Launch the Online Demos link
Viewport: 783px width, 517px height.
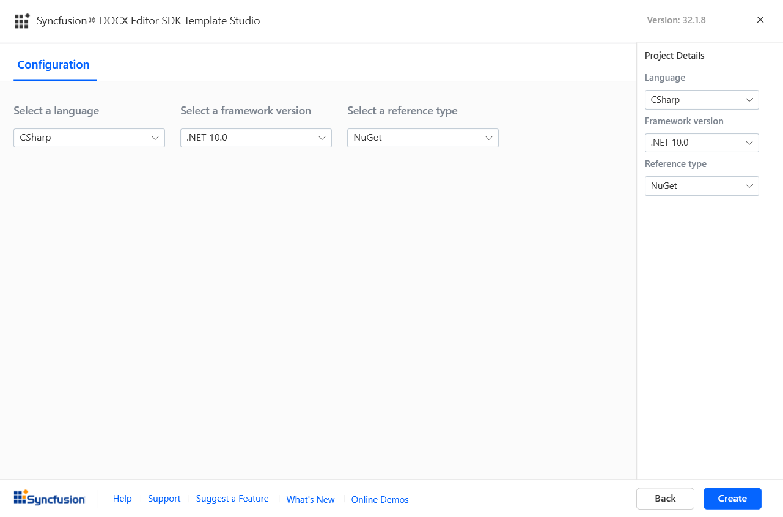tap(380, 500)
